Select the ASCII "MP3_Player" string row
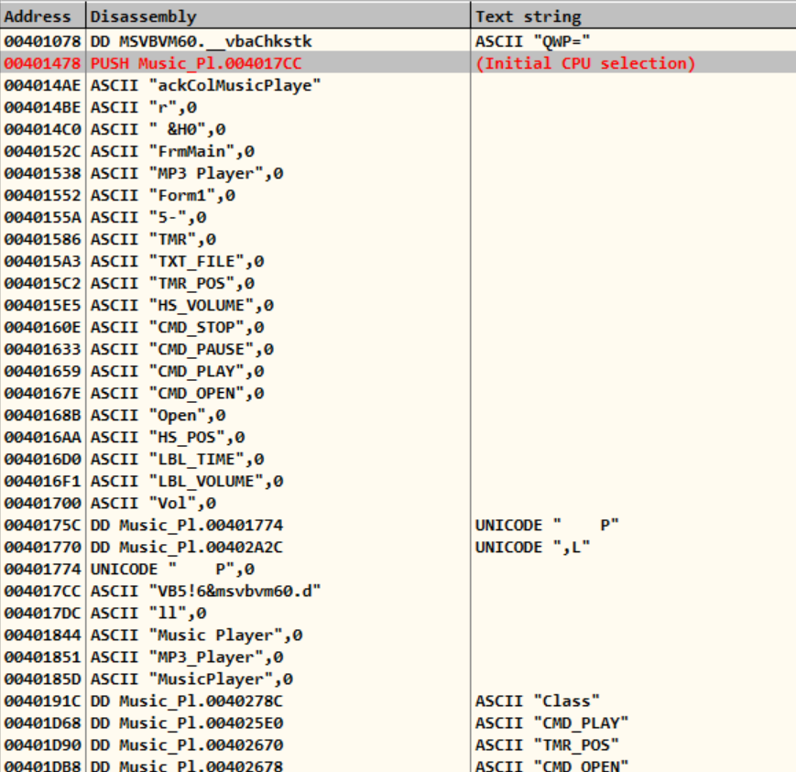Screen dimensions: 796x772 coord(398,657)
